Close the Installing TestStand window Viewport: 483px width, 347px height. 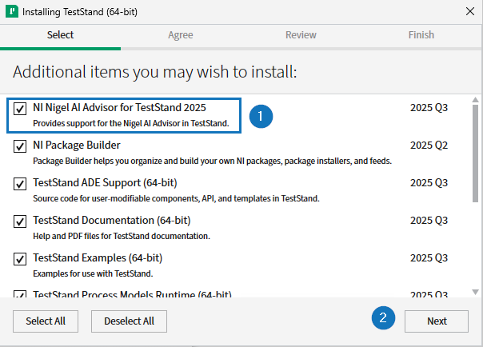(470, 12)
